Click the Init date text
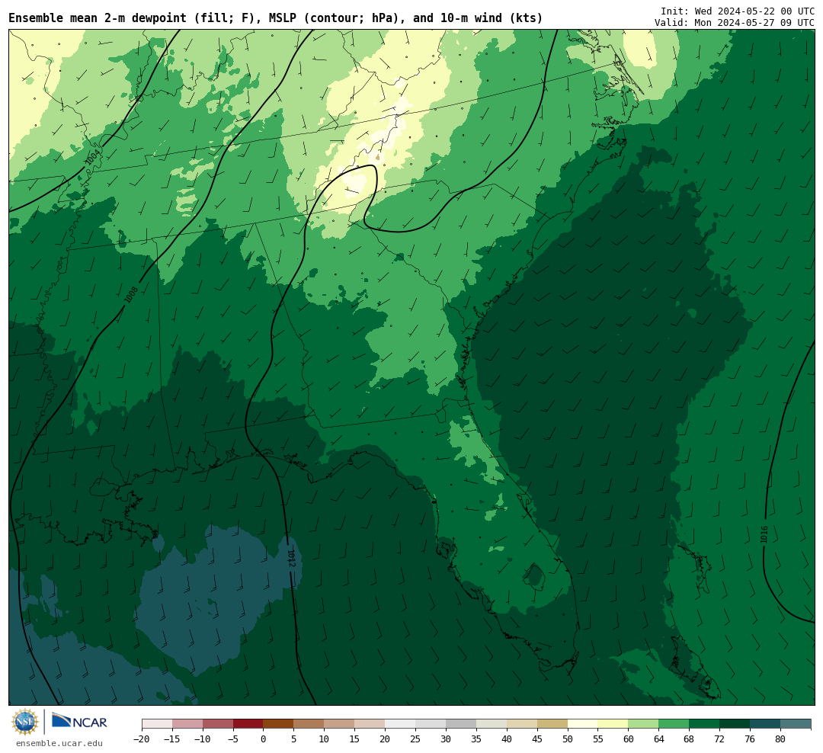 tap(738, 11)
